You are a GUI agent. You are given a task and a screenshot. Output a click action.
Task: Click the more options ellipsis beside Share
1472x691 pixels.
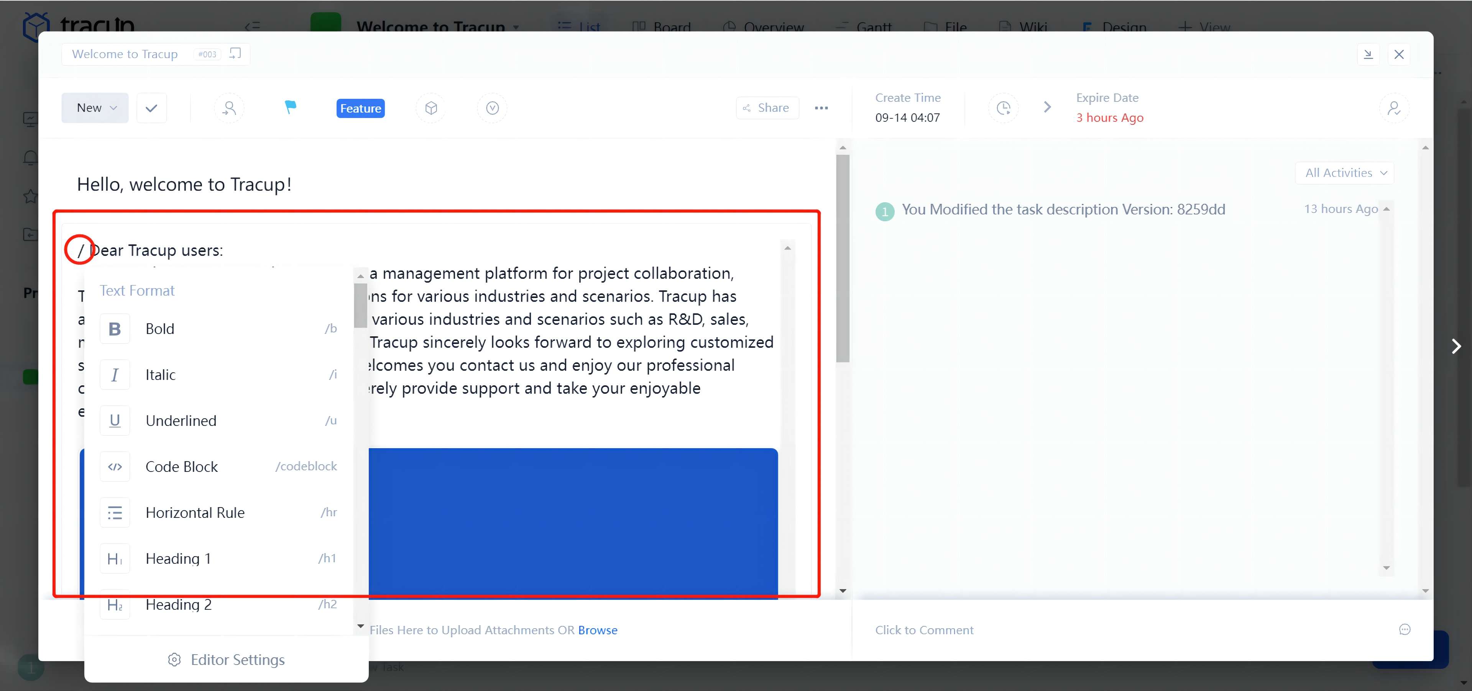(x=822, y=108)
